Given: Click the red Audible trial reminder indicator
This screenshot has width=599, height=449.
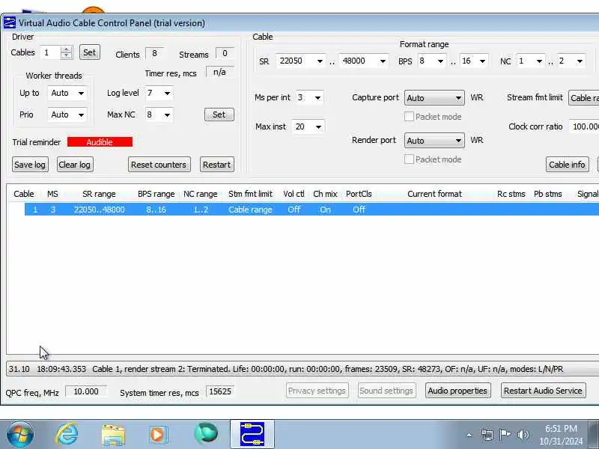Looking at the screenshot, I should pos(100,142).
